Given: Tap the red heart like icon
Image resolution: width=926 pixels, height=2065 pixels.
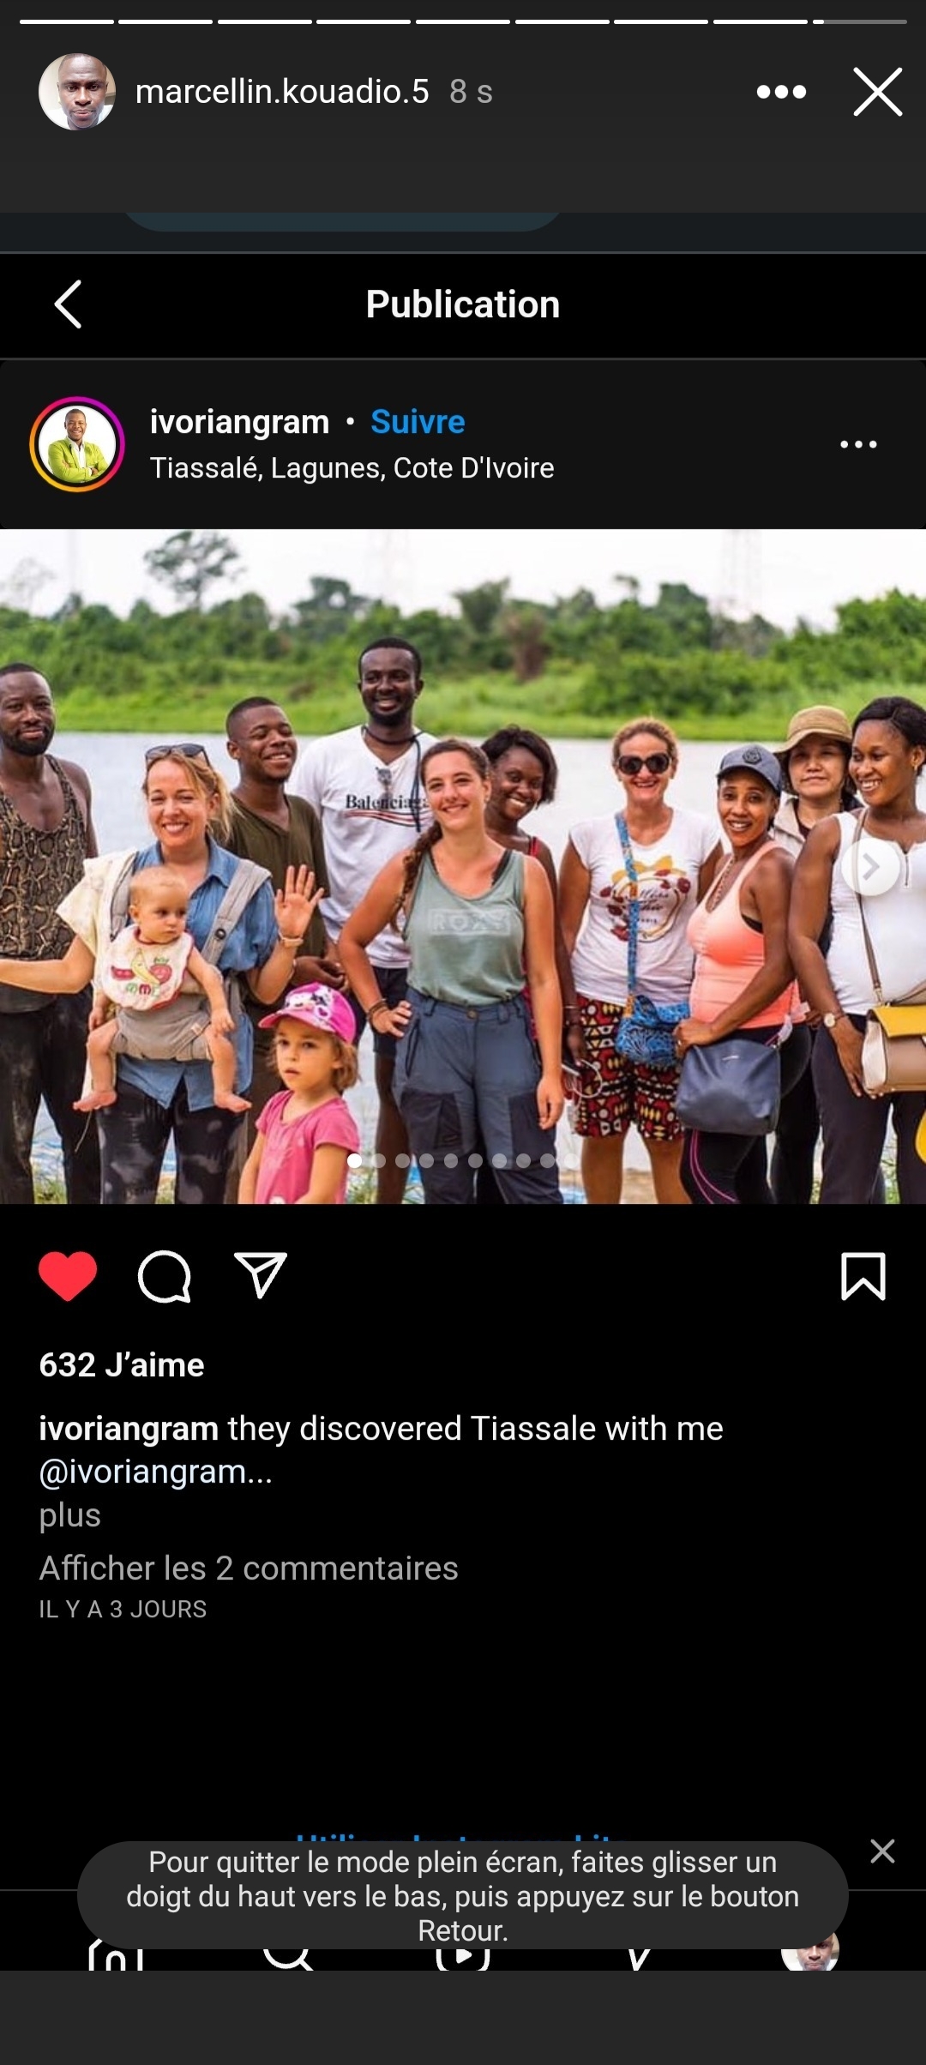Looking at the screenshot, I should (x=68, y=1276).
